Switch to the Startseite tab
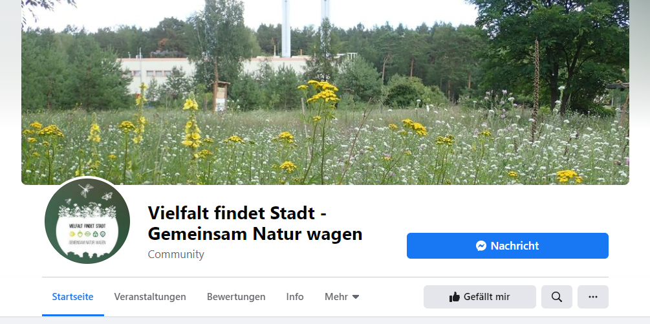Image resolution: width=650 pixels, height=324 pixels. click(72, 297)
